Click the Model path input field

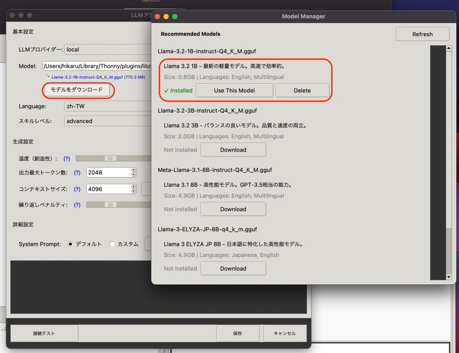(97, 66)
